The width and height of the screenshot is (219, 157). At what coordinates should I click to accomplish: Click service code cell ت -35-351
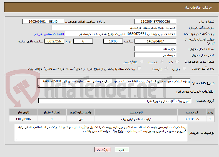click(x=192, y=119)
